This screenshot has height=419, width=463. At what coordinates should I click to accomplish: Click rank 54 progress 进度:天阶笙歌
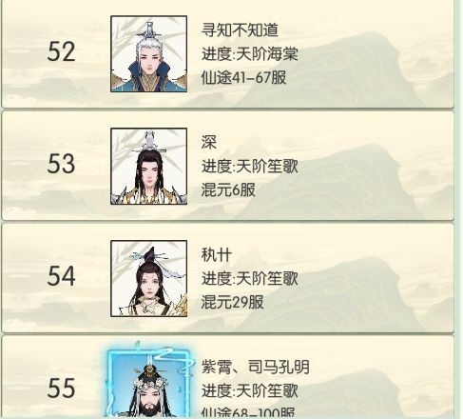(x=250, y=278)
